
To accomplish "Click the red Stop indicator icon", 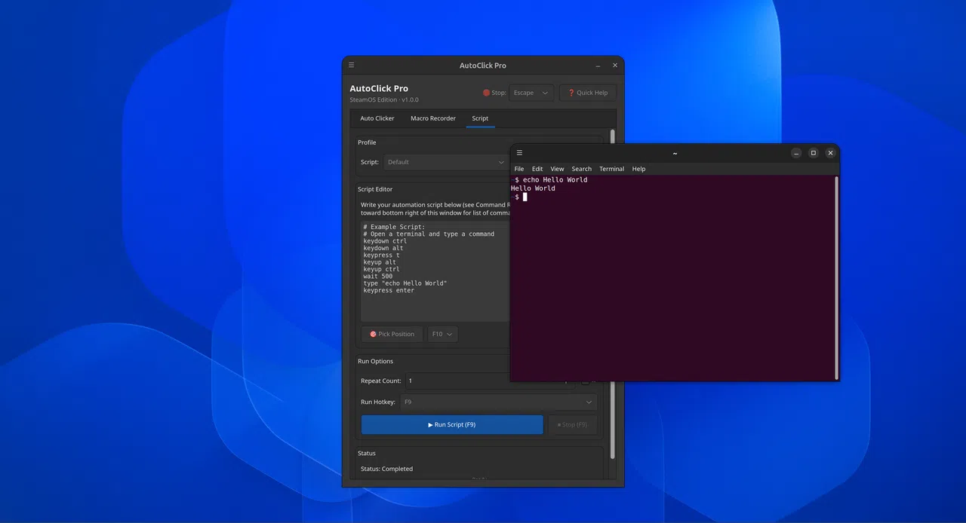I will click(486, 93).
